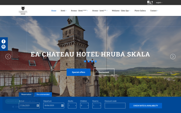Click the EA Hotels logo in top bar
Viewport: 181px width, 113px height.
150,2
